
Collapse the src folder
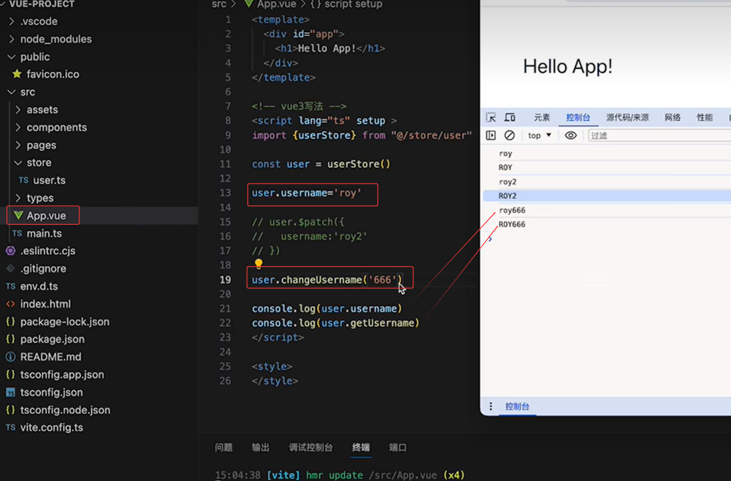coord(11,92)
